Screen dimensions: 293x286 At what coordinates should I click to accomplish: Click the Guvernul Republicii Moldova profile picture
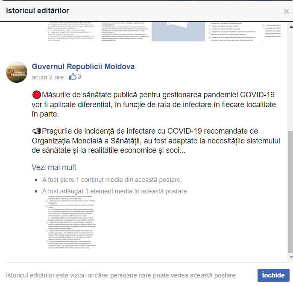click(x=17, y=72)
